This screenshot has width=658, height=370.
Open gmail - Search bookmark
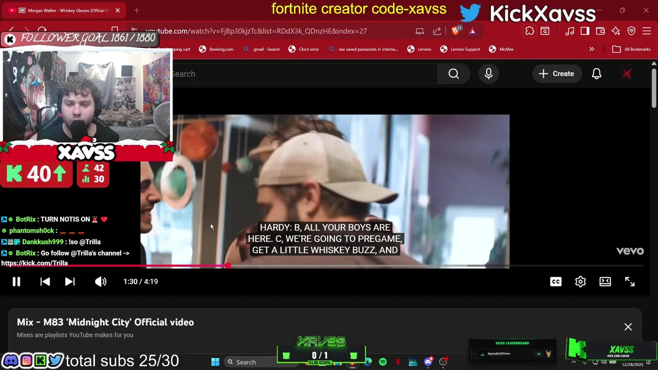(x=261, y=49)
